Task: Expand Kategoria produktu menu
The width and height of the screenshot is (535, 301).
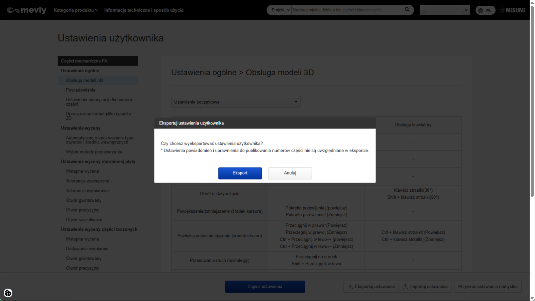Action: click(76, 10)
